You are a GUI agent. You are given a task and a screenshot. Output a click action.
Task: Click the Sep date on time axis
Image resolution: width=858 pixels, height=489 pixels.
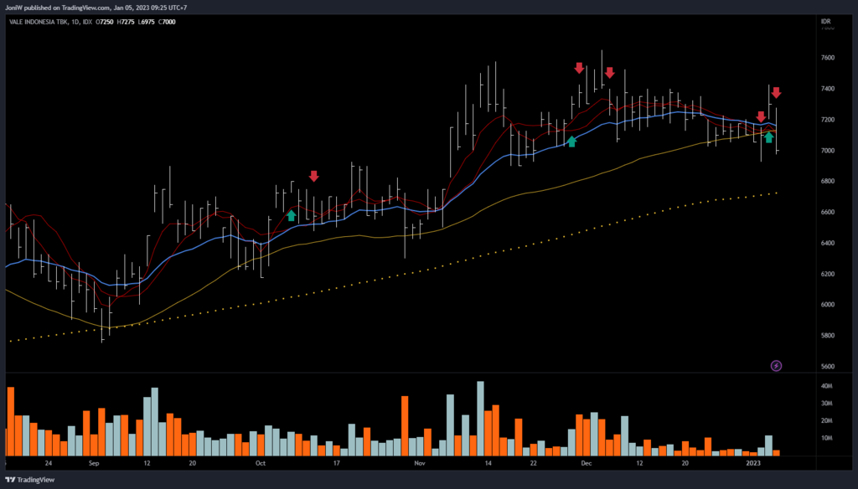point(94,462)
